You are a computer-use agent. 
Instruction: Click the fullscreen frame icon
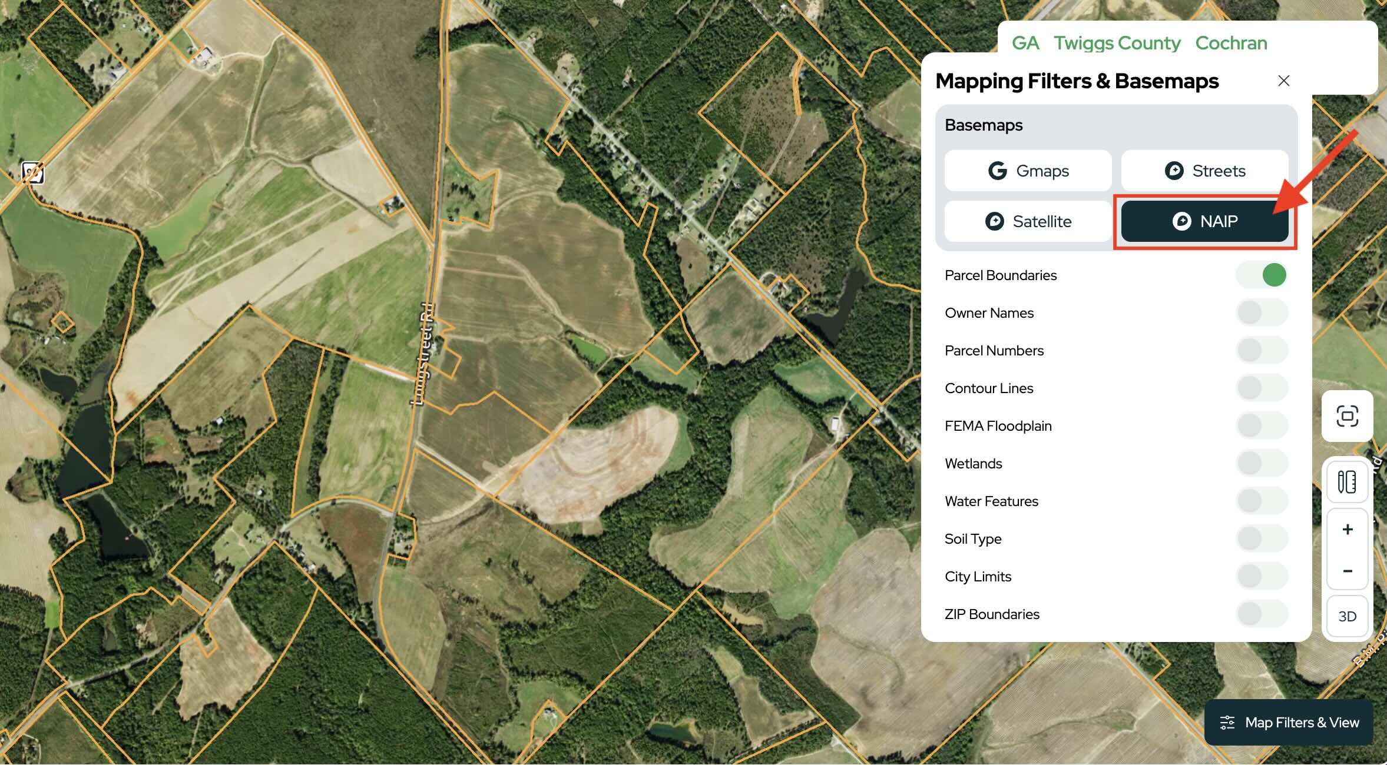click(x=1347, y=416)
